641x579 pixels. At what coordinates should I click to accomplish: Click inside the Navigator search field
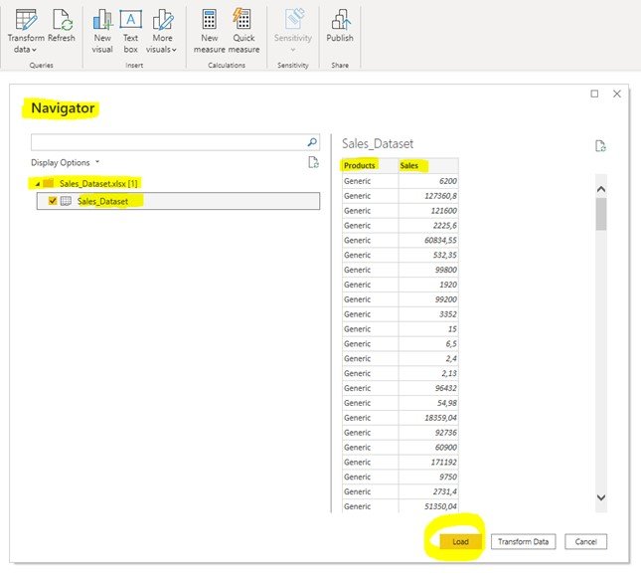(x=175, y=142)
